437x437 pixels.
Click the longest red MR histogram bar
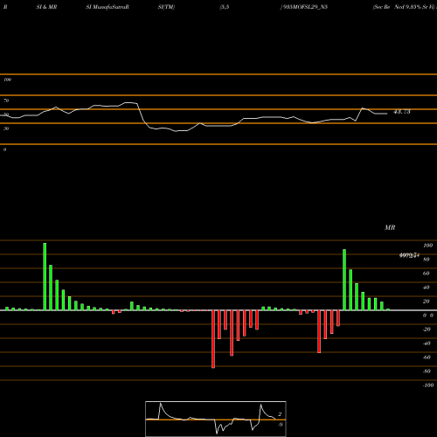pyautogui.click(x=213, y=339)
